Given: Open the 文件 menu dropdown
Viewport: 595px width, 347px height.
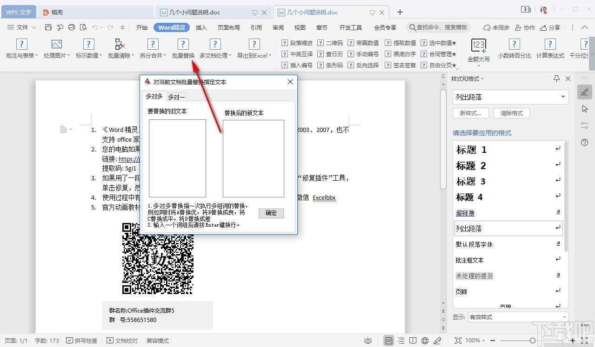Looking at the screenshot, I should click(x=21, y=27).
